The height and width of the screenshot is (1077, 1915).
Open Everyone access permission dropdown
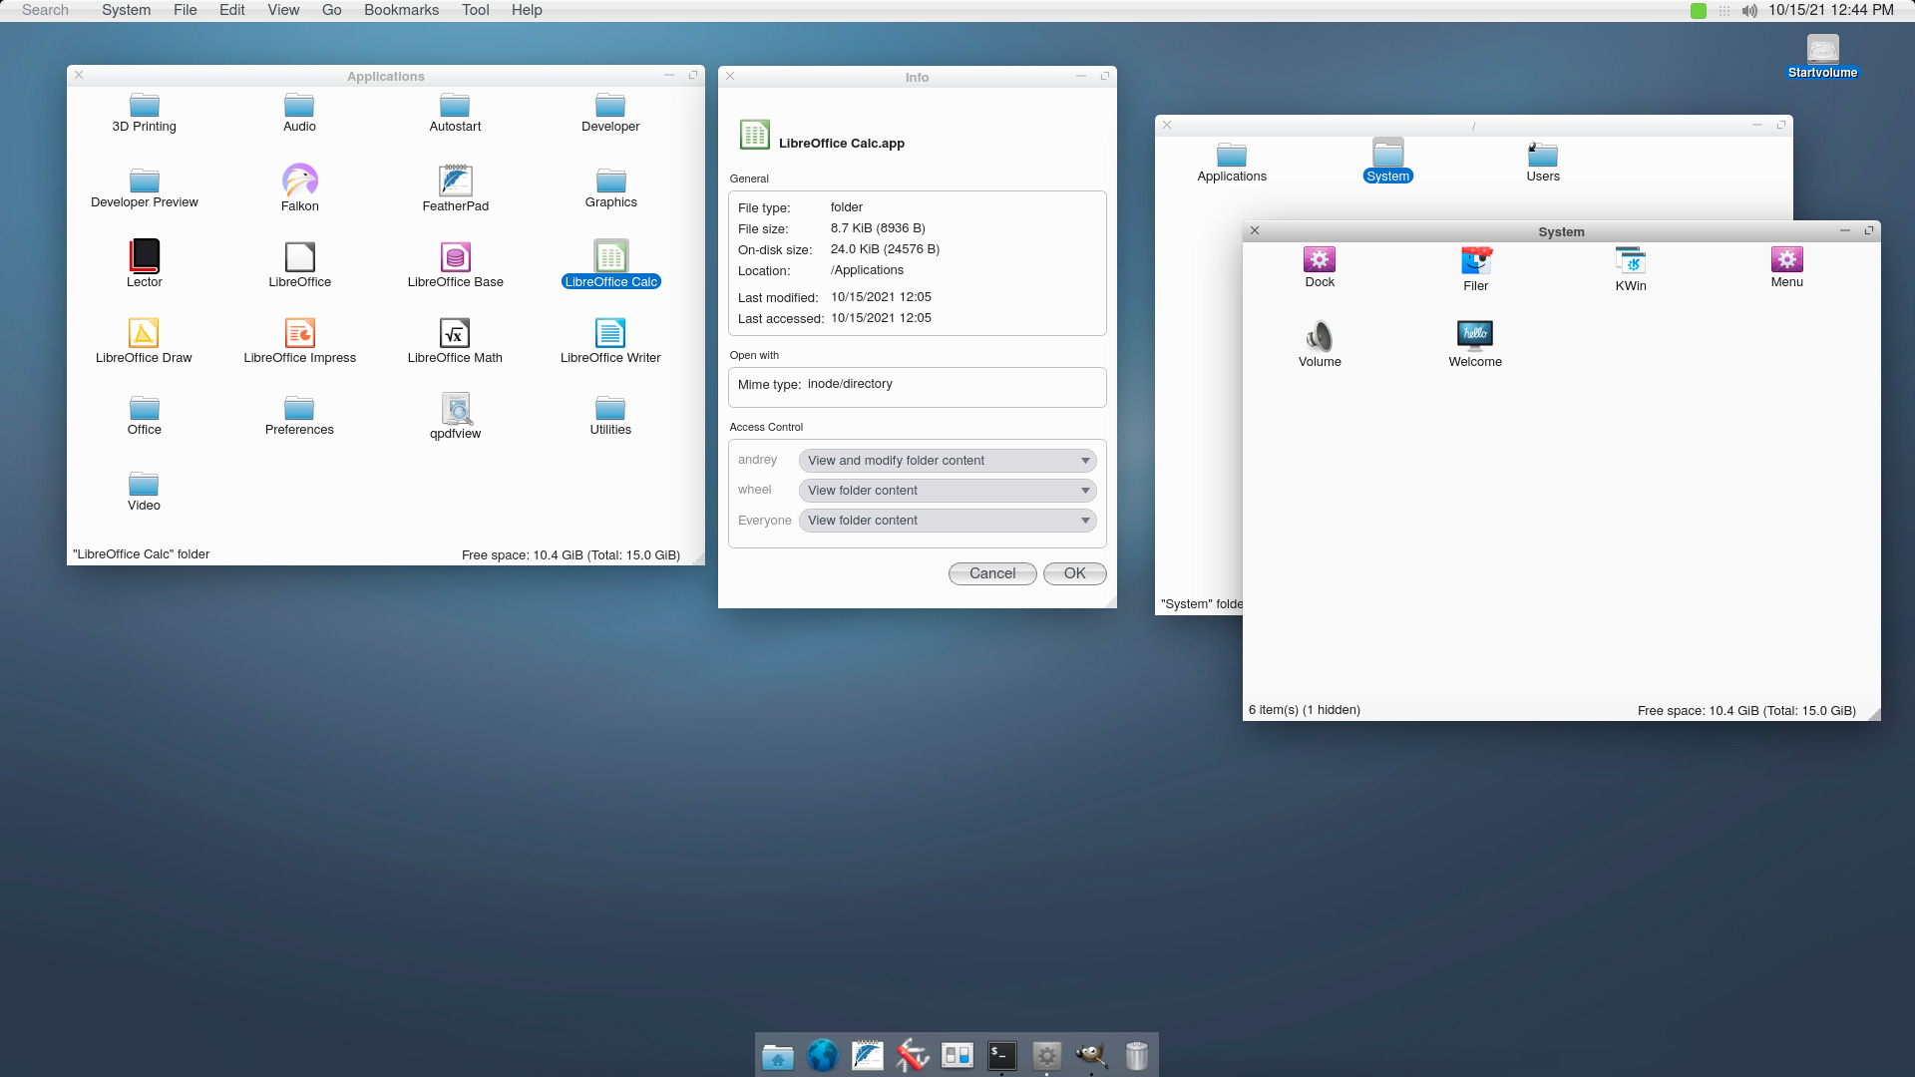coord(947,521)
